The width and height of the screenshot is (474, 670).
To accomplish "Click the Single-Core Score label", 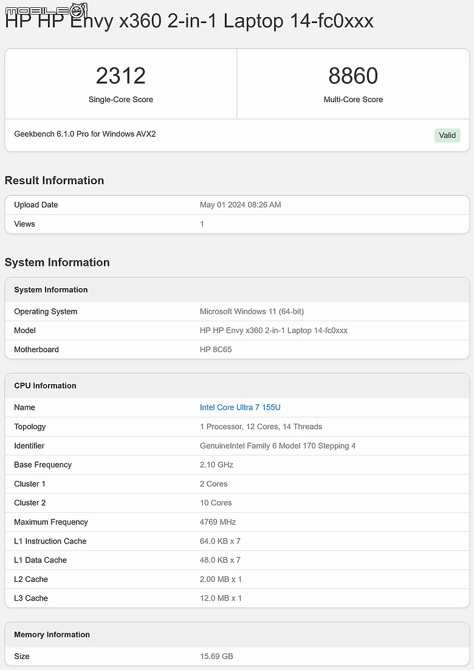I will pyautogui.click(x=121, y=100).
